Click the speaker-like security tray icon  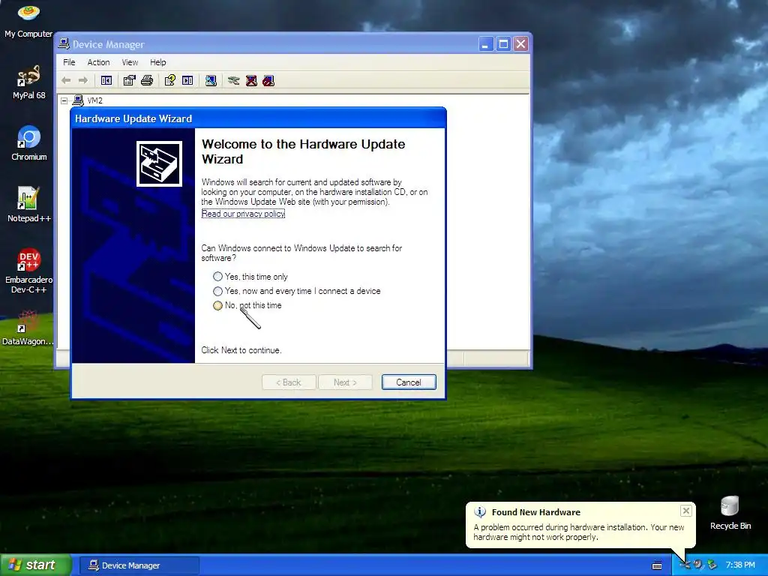tap(698, 565)
